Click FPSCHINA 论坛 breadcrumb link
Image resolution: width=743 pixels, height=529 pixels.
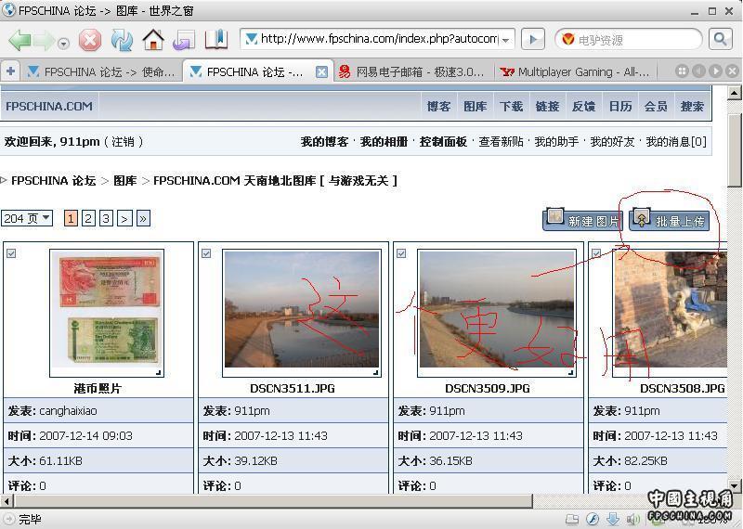[54, 180]
